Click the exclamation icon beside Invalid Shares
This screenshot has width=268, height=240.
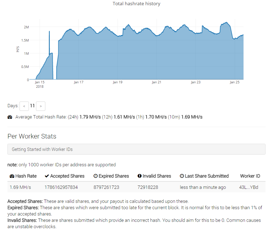(x=140, y=176)
